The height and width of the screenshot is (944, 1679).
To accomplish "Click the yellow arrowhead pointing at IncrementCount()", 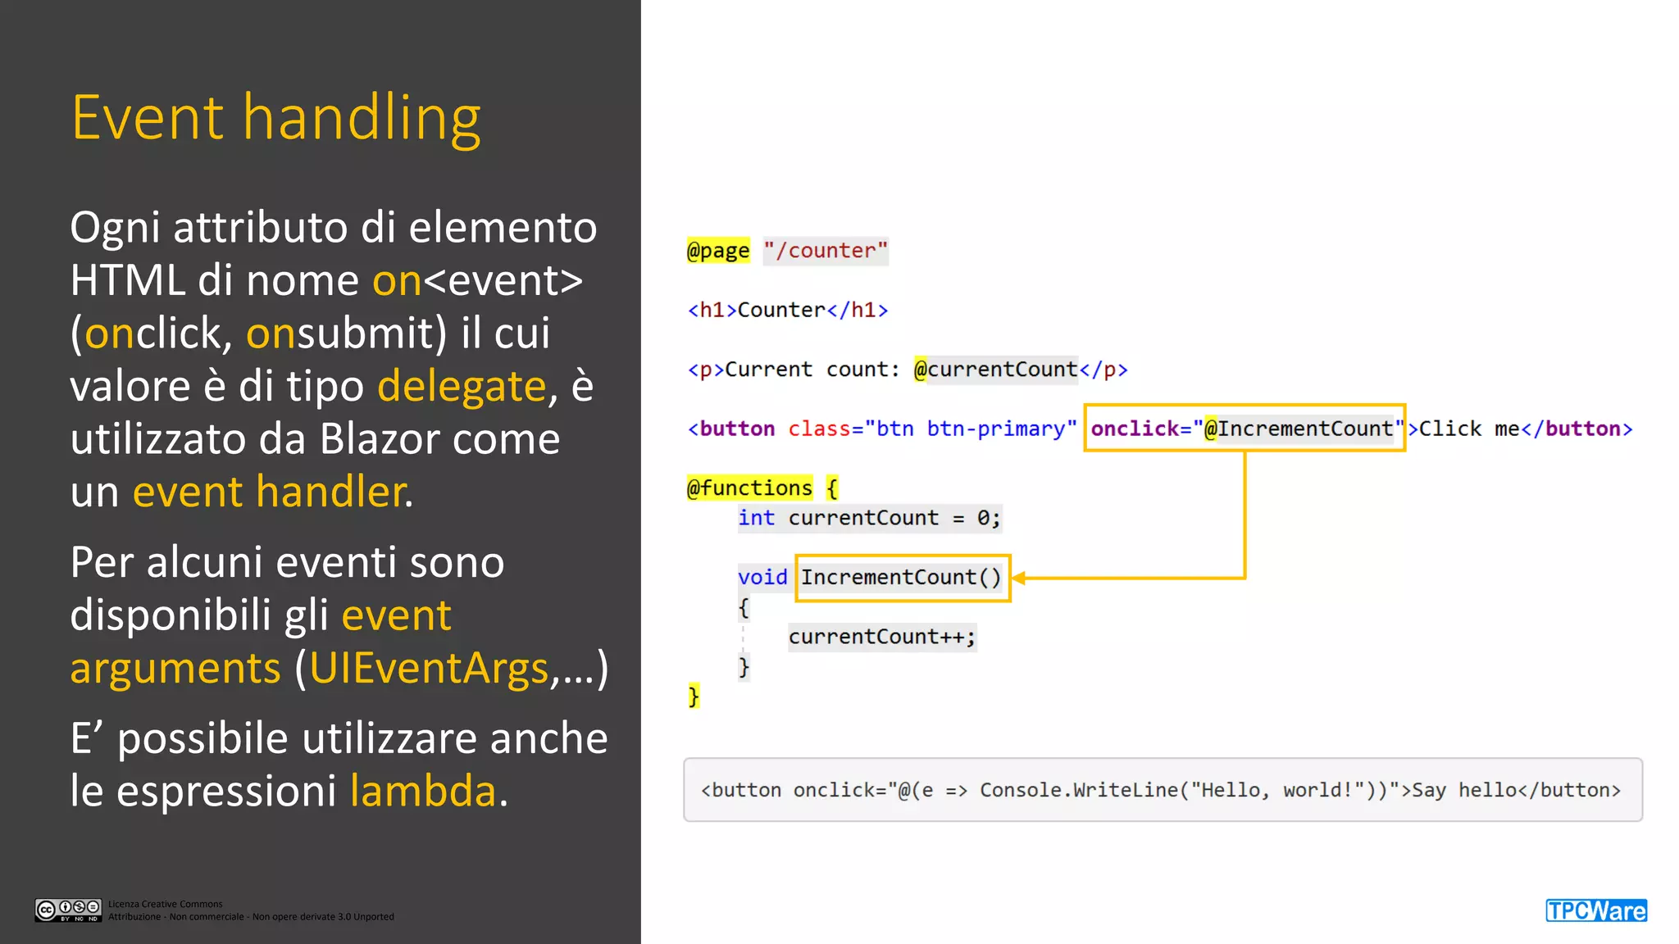I will [x=1019, y=578].
